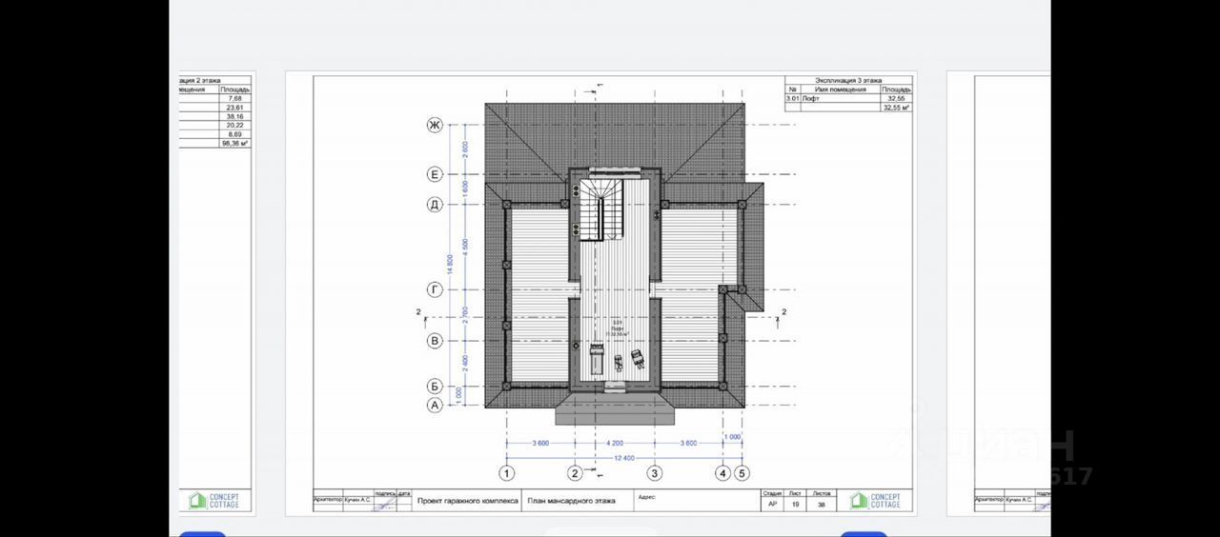Click the sheet number '19'
Viewport: 1220px width, 537px height.
point(795,507)
